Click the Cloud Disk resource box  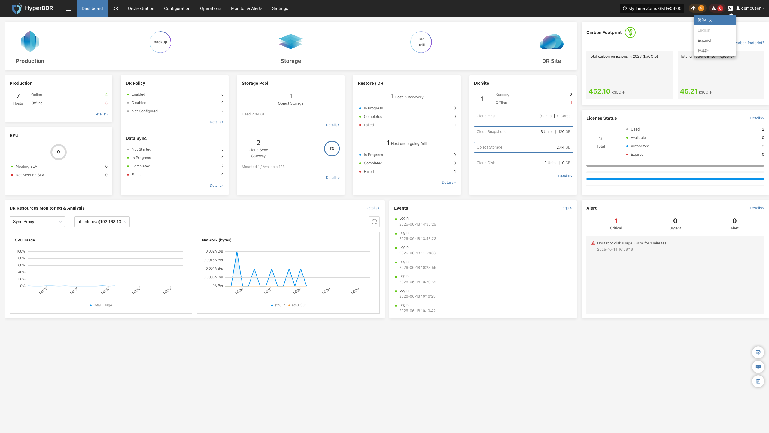tap(523, 163)
